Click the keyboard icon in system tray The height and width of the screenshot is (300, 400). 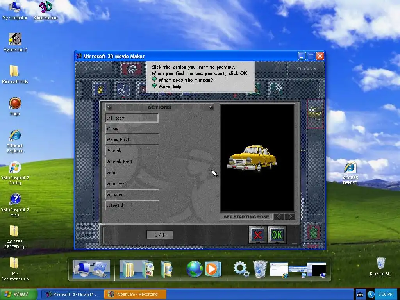pyautogui.click(x=360, y=295)
